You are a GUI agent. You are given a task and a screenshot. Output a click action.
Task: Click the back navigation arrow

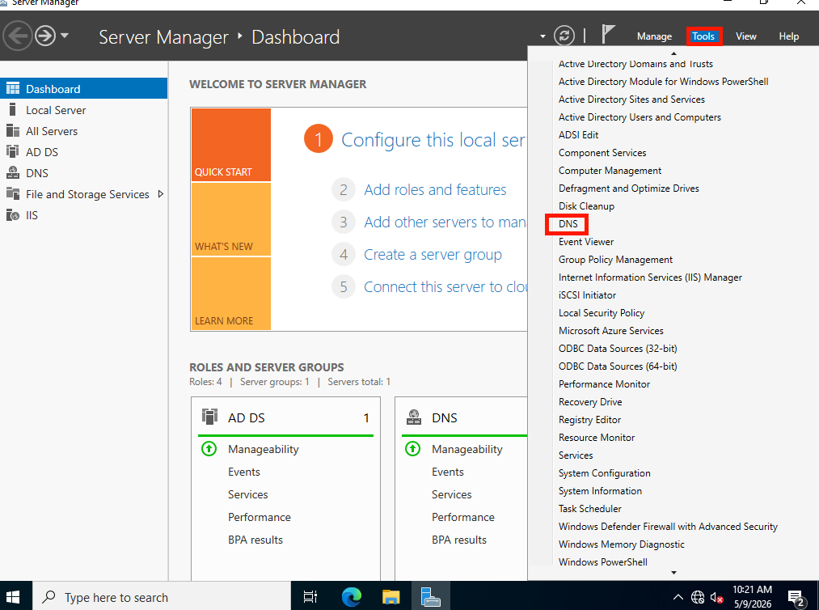pos(17,36)
